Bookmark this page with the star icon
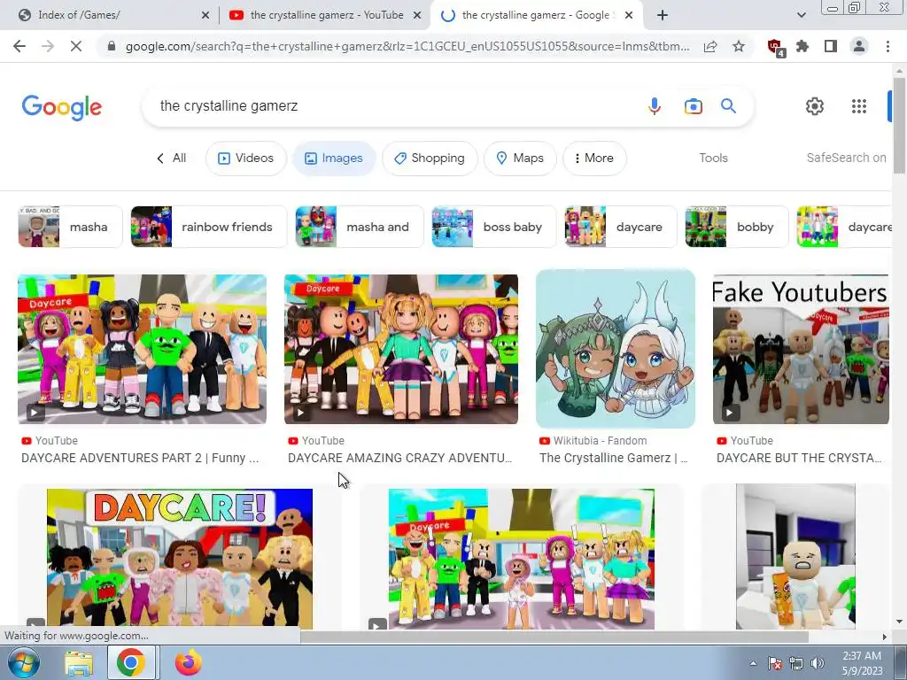 click(739, 46)
